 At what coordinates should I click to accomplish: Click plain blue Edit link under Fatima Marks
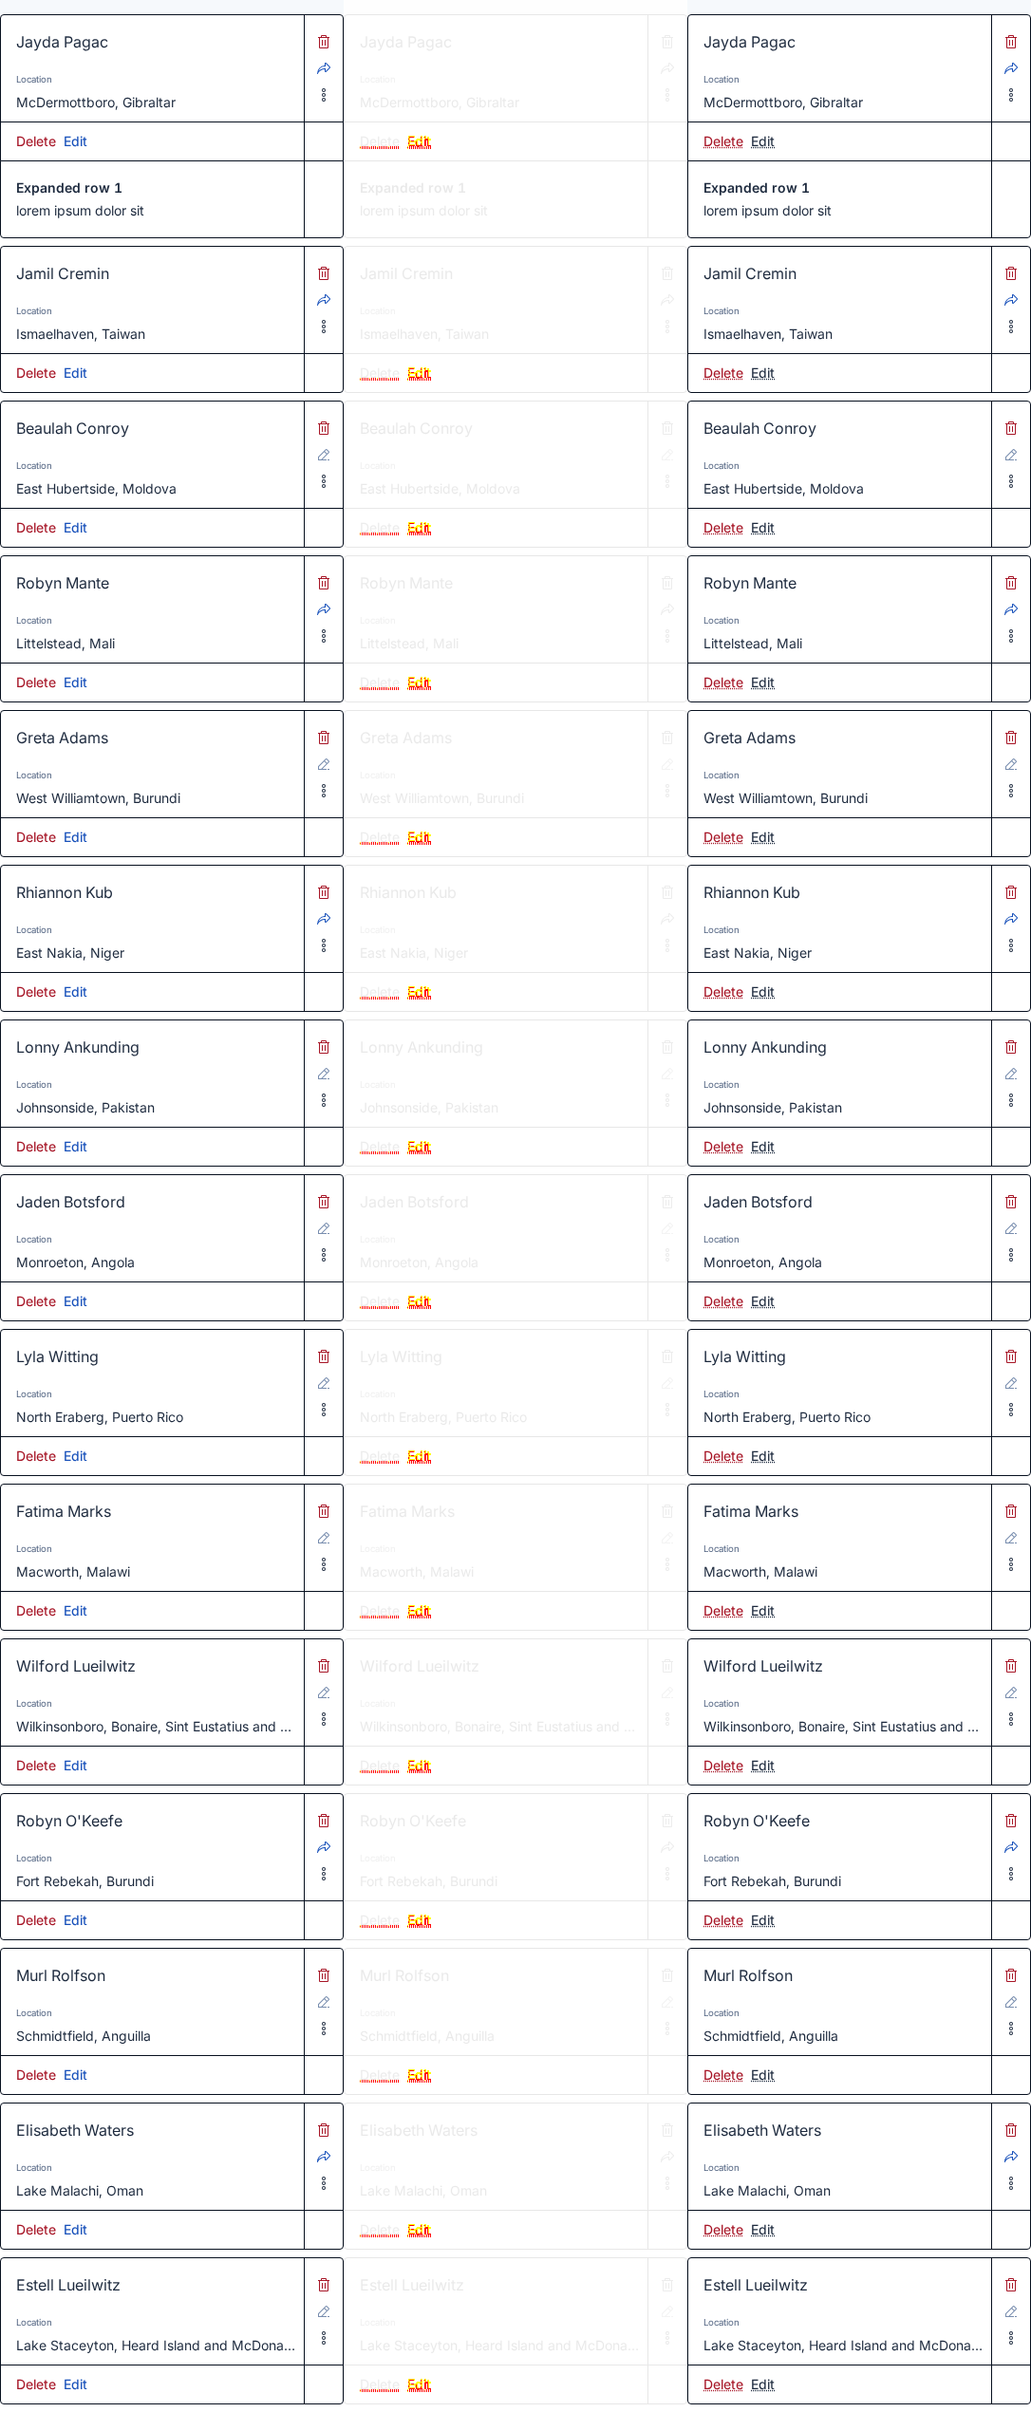(x=75, y=1611)
